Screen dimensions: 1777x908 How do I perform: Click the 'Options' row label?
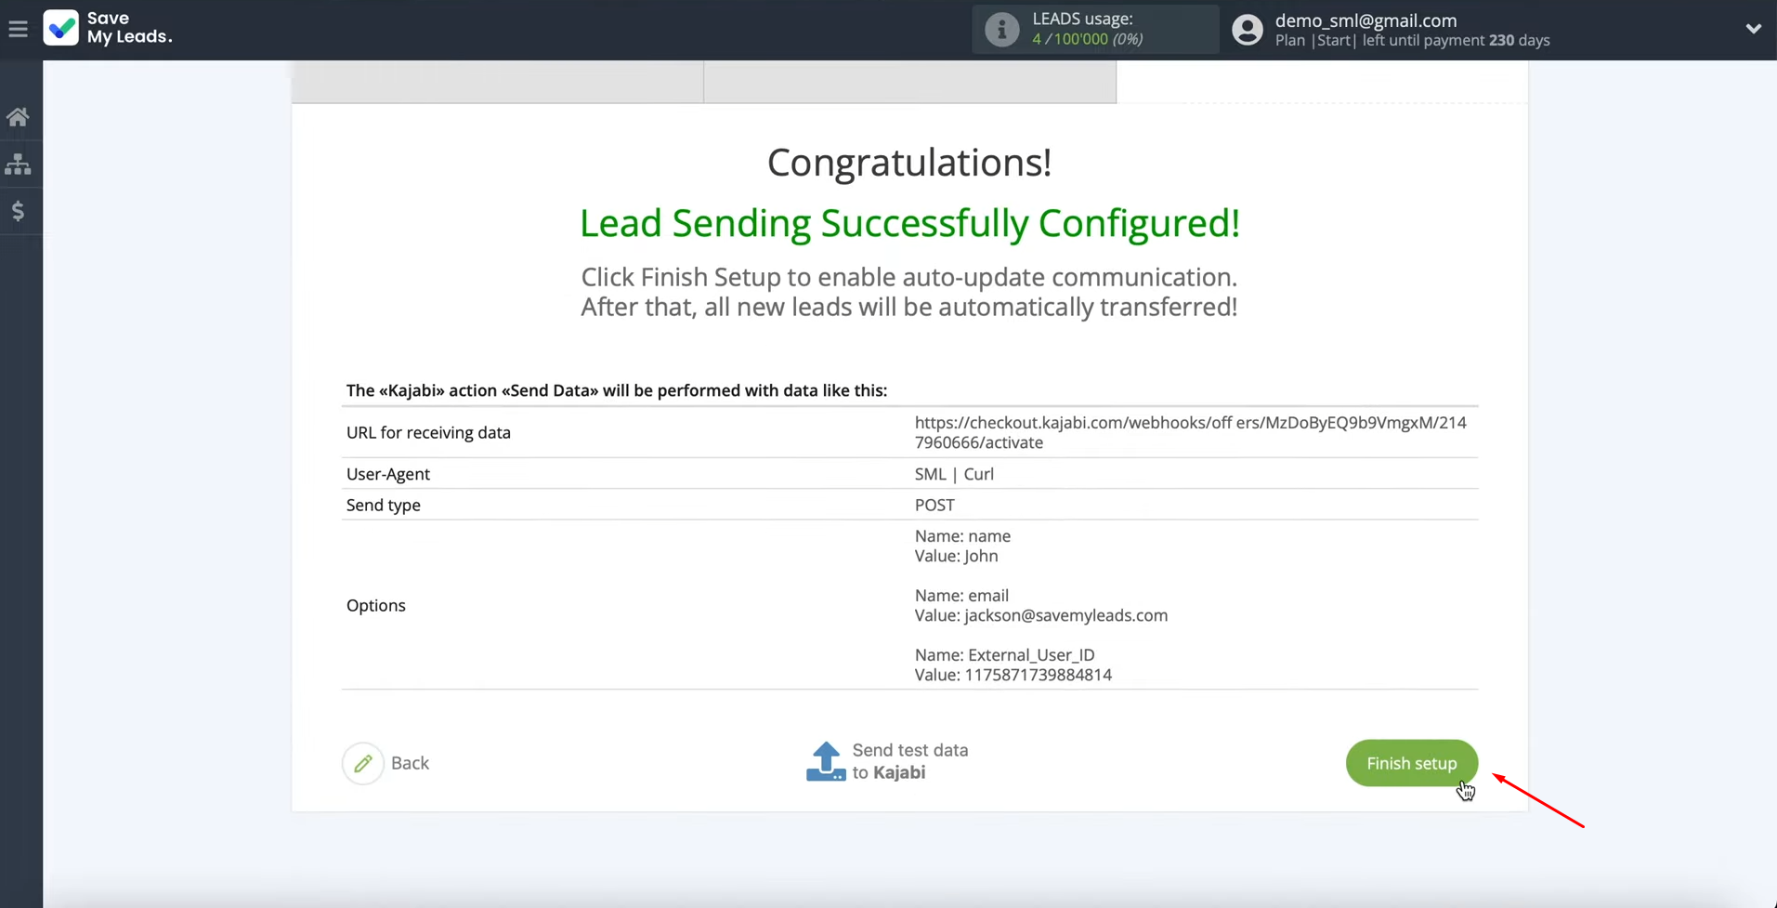tap(375, 605)
